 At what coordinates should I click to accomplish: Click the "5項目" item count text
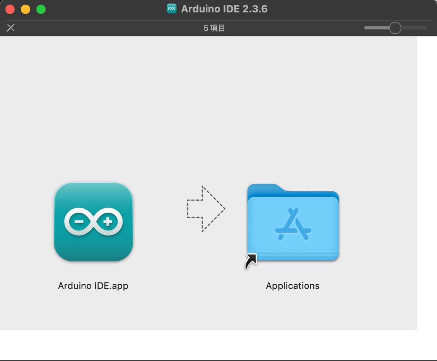214,28
